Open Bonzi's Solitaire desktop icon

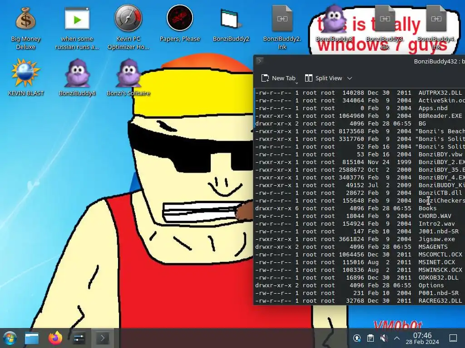coord(129,77)
